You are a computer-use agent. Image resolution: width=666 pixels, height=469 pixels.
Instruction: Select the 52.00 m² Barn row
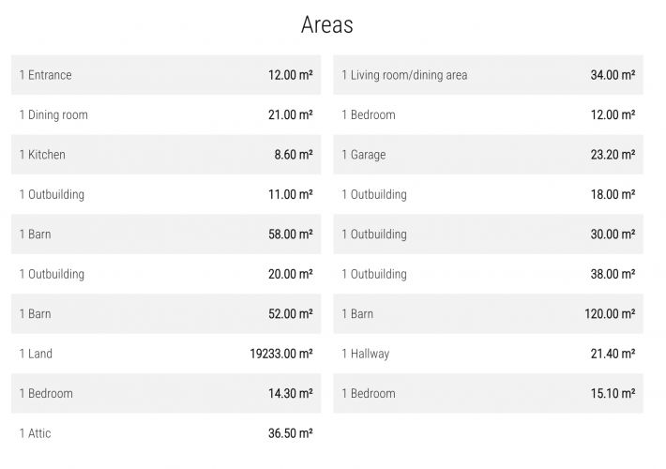tap(166, 314)
